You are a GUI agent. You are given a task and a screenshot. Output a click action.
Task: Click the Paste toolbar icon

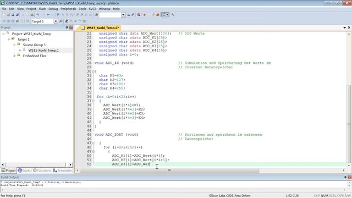click(32, 15)
